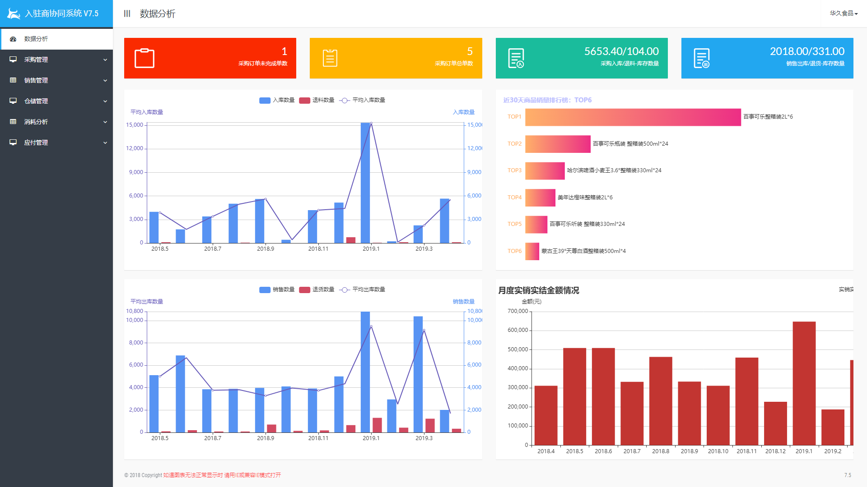
Task: Click the 采购订单总单数 card text
Action: click(453, 64)
